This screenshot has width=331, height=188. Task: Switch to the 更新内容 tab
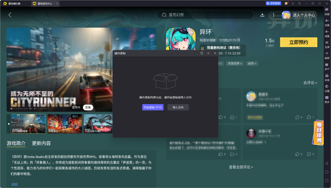41,143
